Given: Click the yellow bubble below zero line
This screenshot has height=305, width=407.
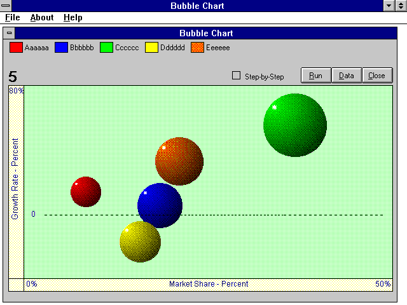Looking at the screenshot, I should [140, 242].
